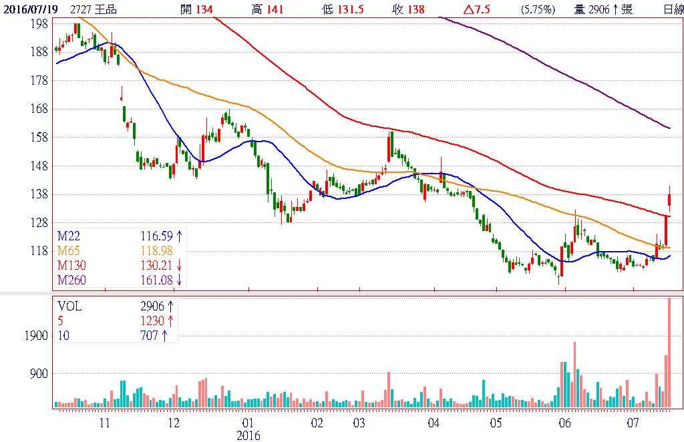Click the up arrow next to VOL 2906

click(171, 306)
